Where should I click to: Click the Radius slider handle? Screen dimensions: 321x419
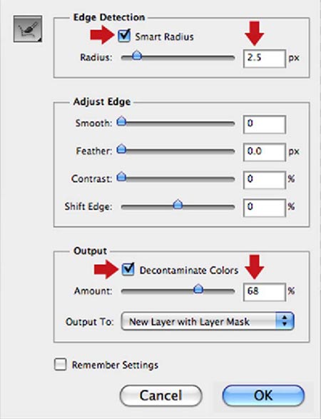tap(137, 56)
